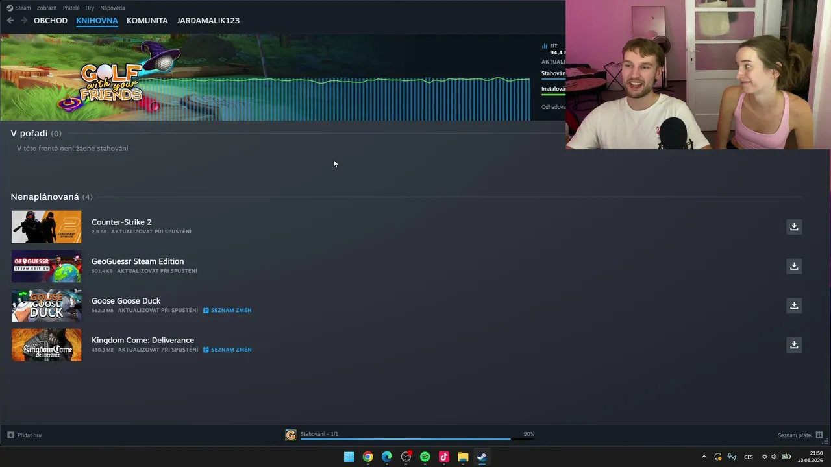Open the taskbar app with red notification dot
The height and width of the screenshot is (467, 831).
[406, 457]
